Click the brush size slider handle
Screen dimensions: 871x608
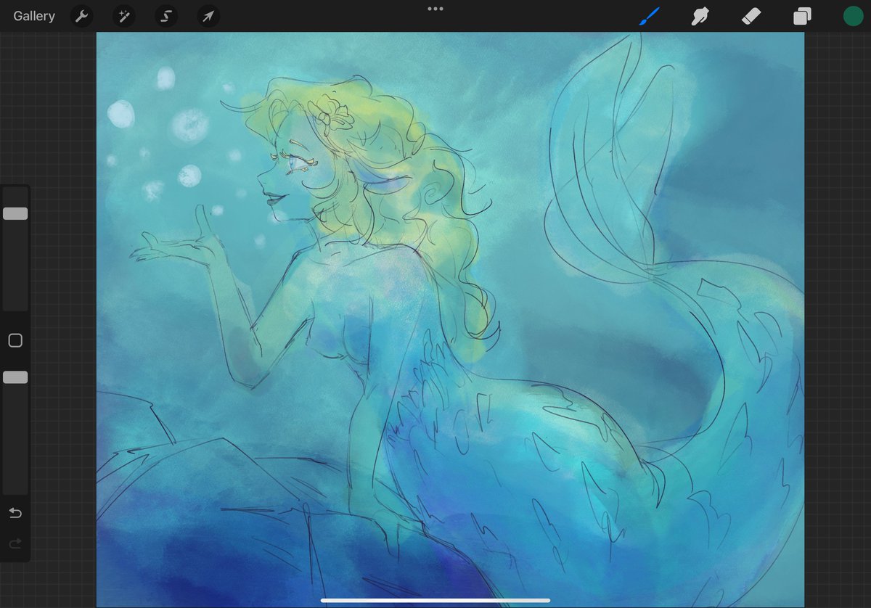(x=15, y=213)
